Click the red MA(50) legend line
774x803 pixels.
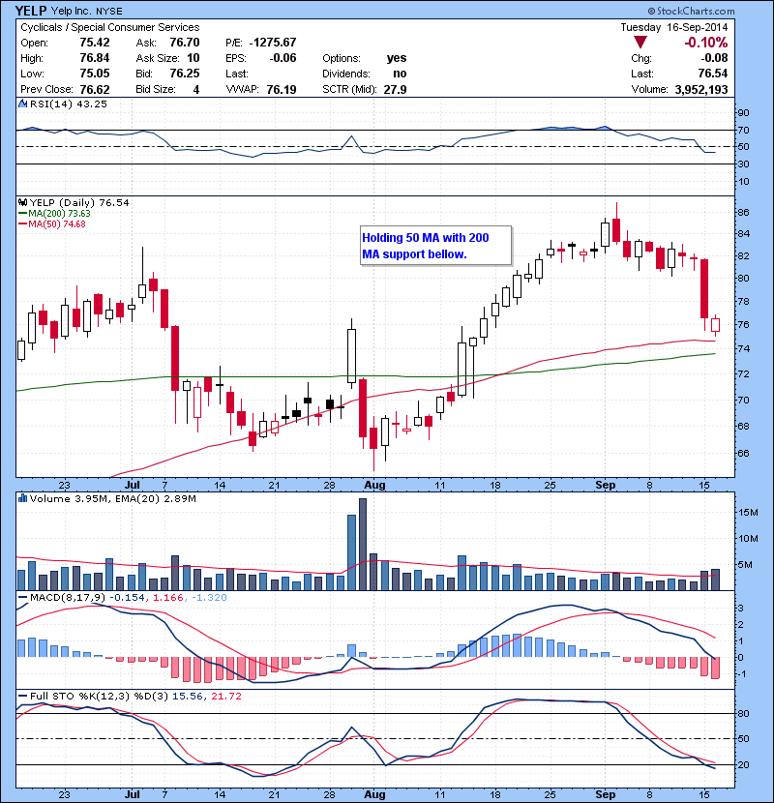click(x=22, y=224)
